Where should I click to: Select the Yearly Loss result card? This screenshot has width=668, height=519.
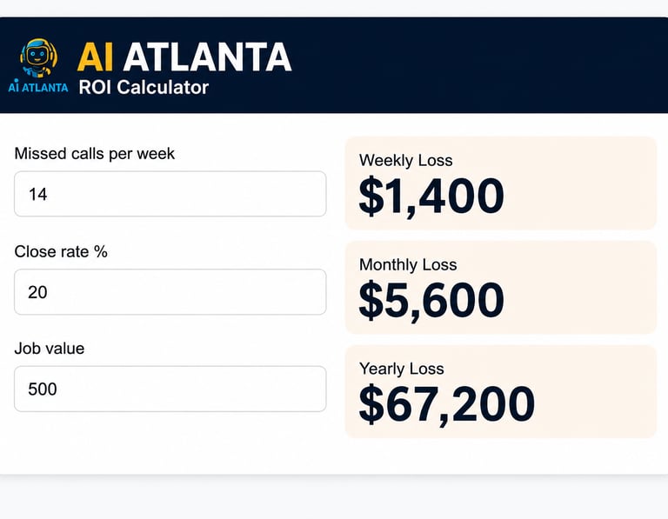[501, 392]
